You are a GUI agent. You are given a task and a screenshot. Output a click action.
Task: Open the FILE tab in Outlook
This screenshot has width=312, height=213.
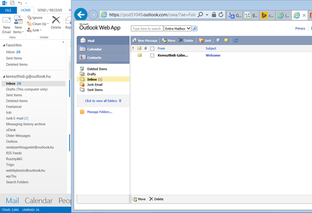pyautogui.click(x=8, y=10)
